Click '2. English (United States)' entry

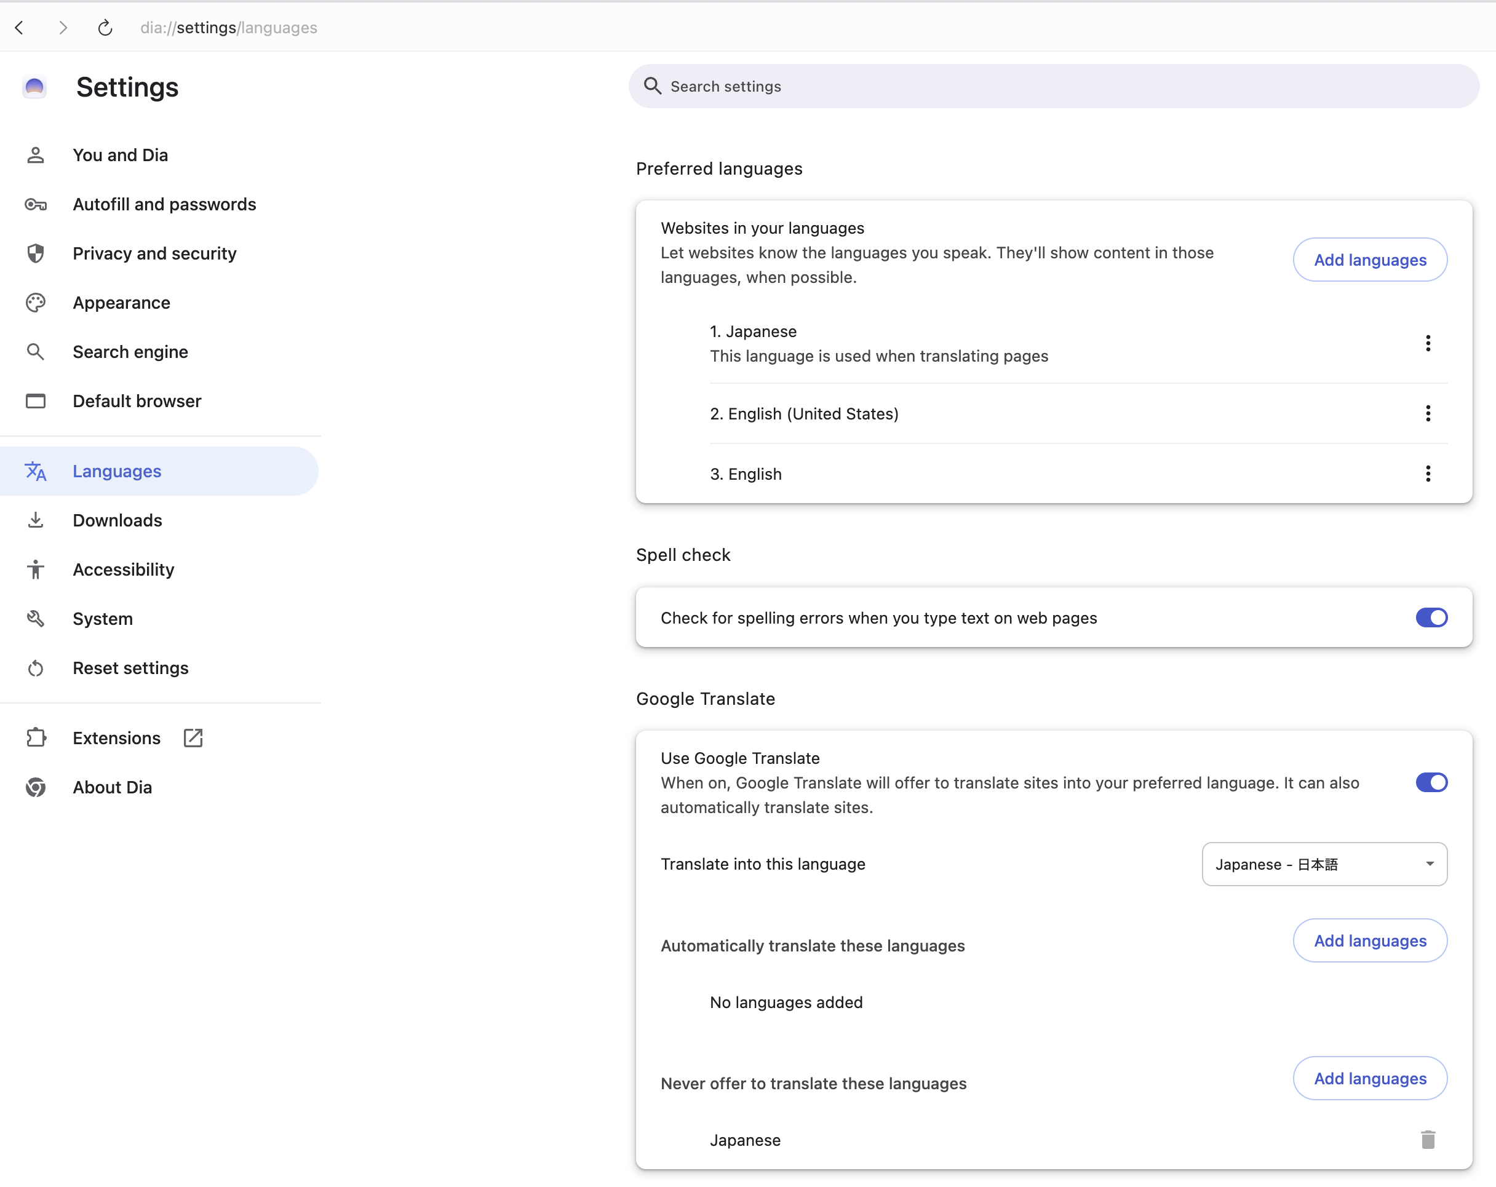tap(804, 413)
